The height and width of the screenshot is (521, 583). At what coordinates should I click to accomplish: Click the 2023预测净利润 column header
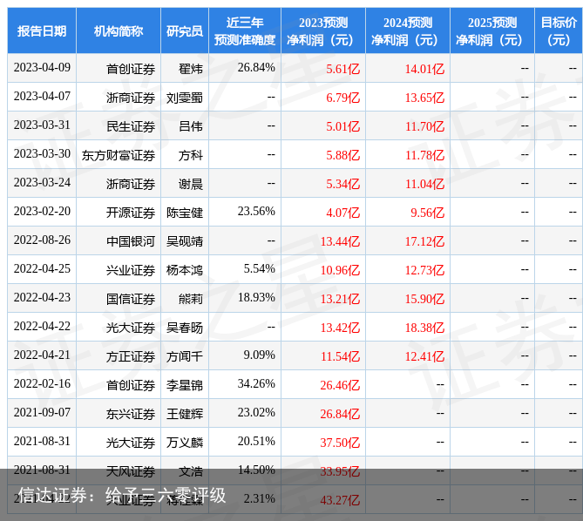tap(323, 30)
